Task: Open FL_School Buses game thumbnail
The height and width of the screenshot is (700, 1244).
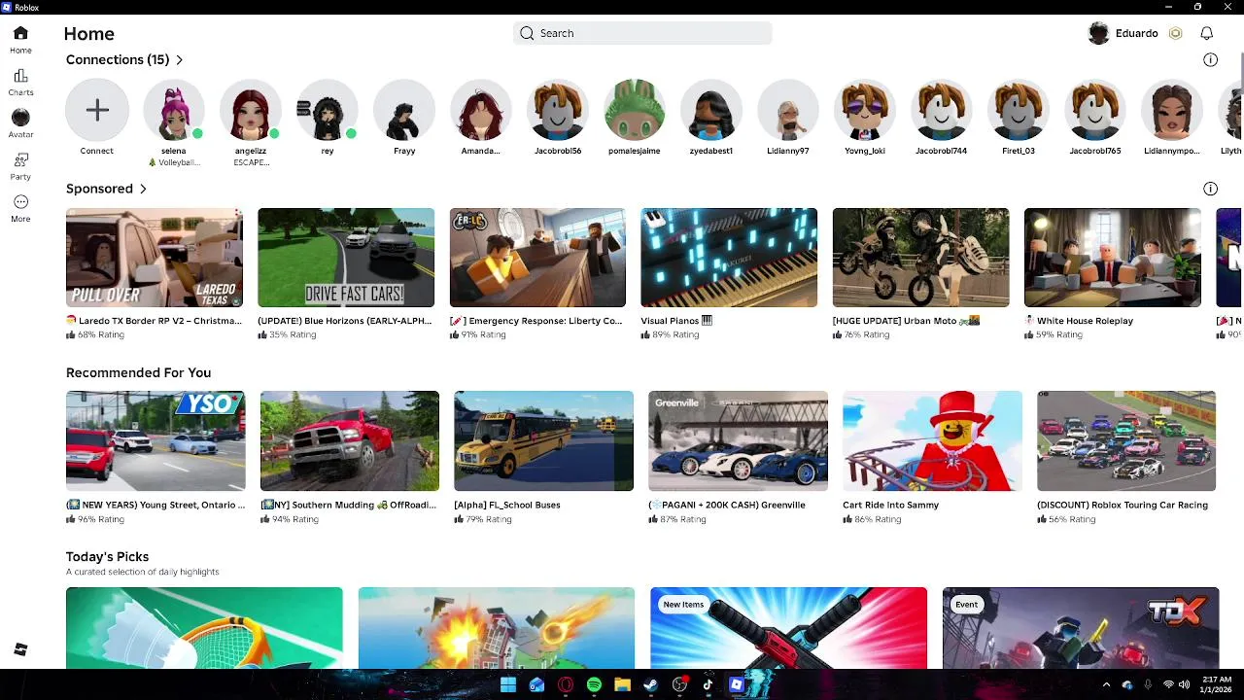Action: [x=543, y=440]
